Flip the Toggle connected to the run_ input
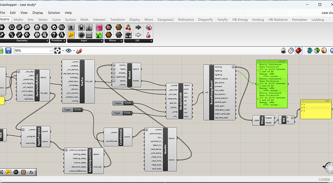 122,113
